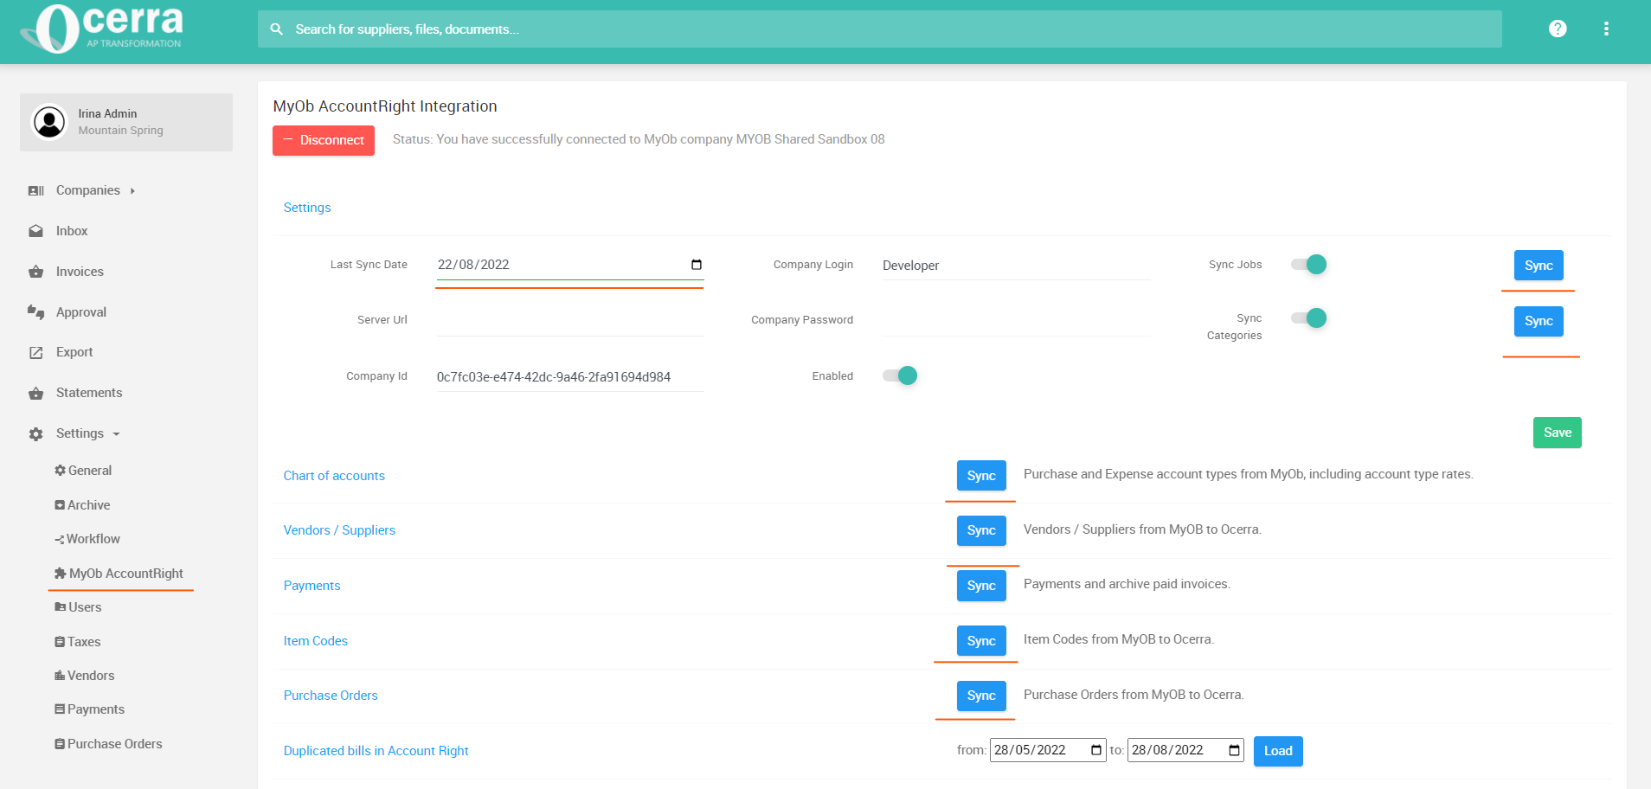Viewport: 1651px width, 789px height.
Task: Open the three-dot more options menu
Action: coord(1606,29)
